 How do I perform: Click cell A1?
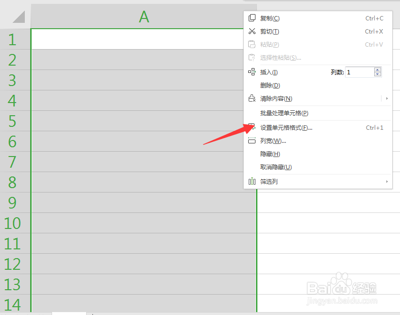tap(137, 39)
